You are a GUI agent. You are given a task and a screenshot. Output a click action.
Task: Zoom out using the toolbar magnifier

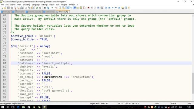point(56,8)
